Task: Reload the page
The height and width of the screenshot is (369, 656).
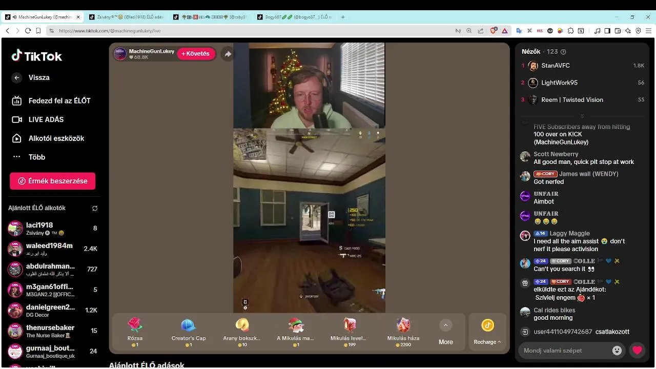Action: (x=28, y=31)
